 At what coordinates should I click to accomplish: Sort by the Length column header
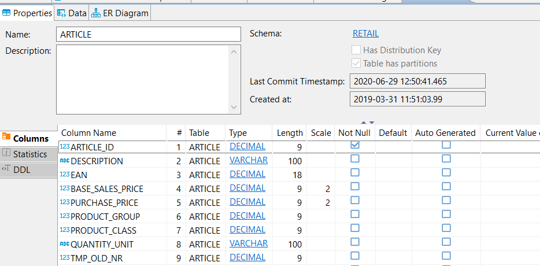(x=290, y=132)
